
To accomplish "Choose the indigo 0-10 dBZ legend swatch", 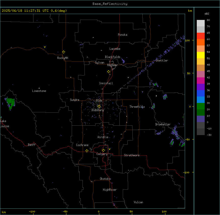I will click(201, 119).
